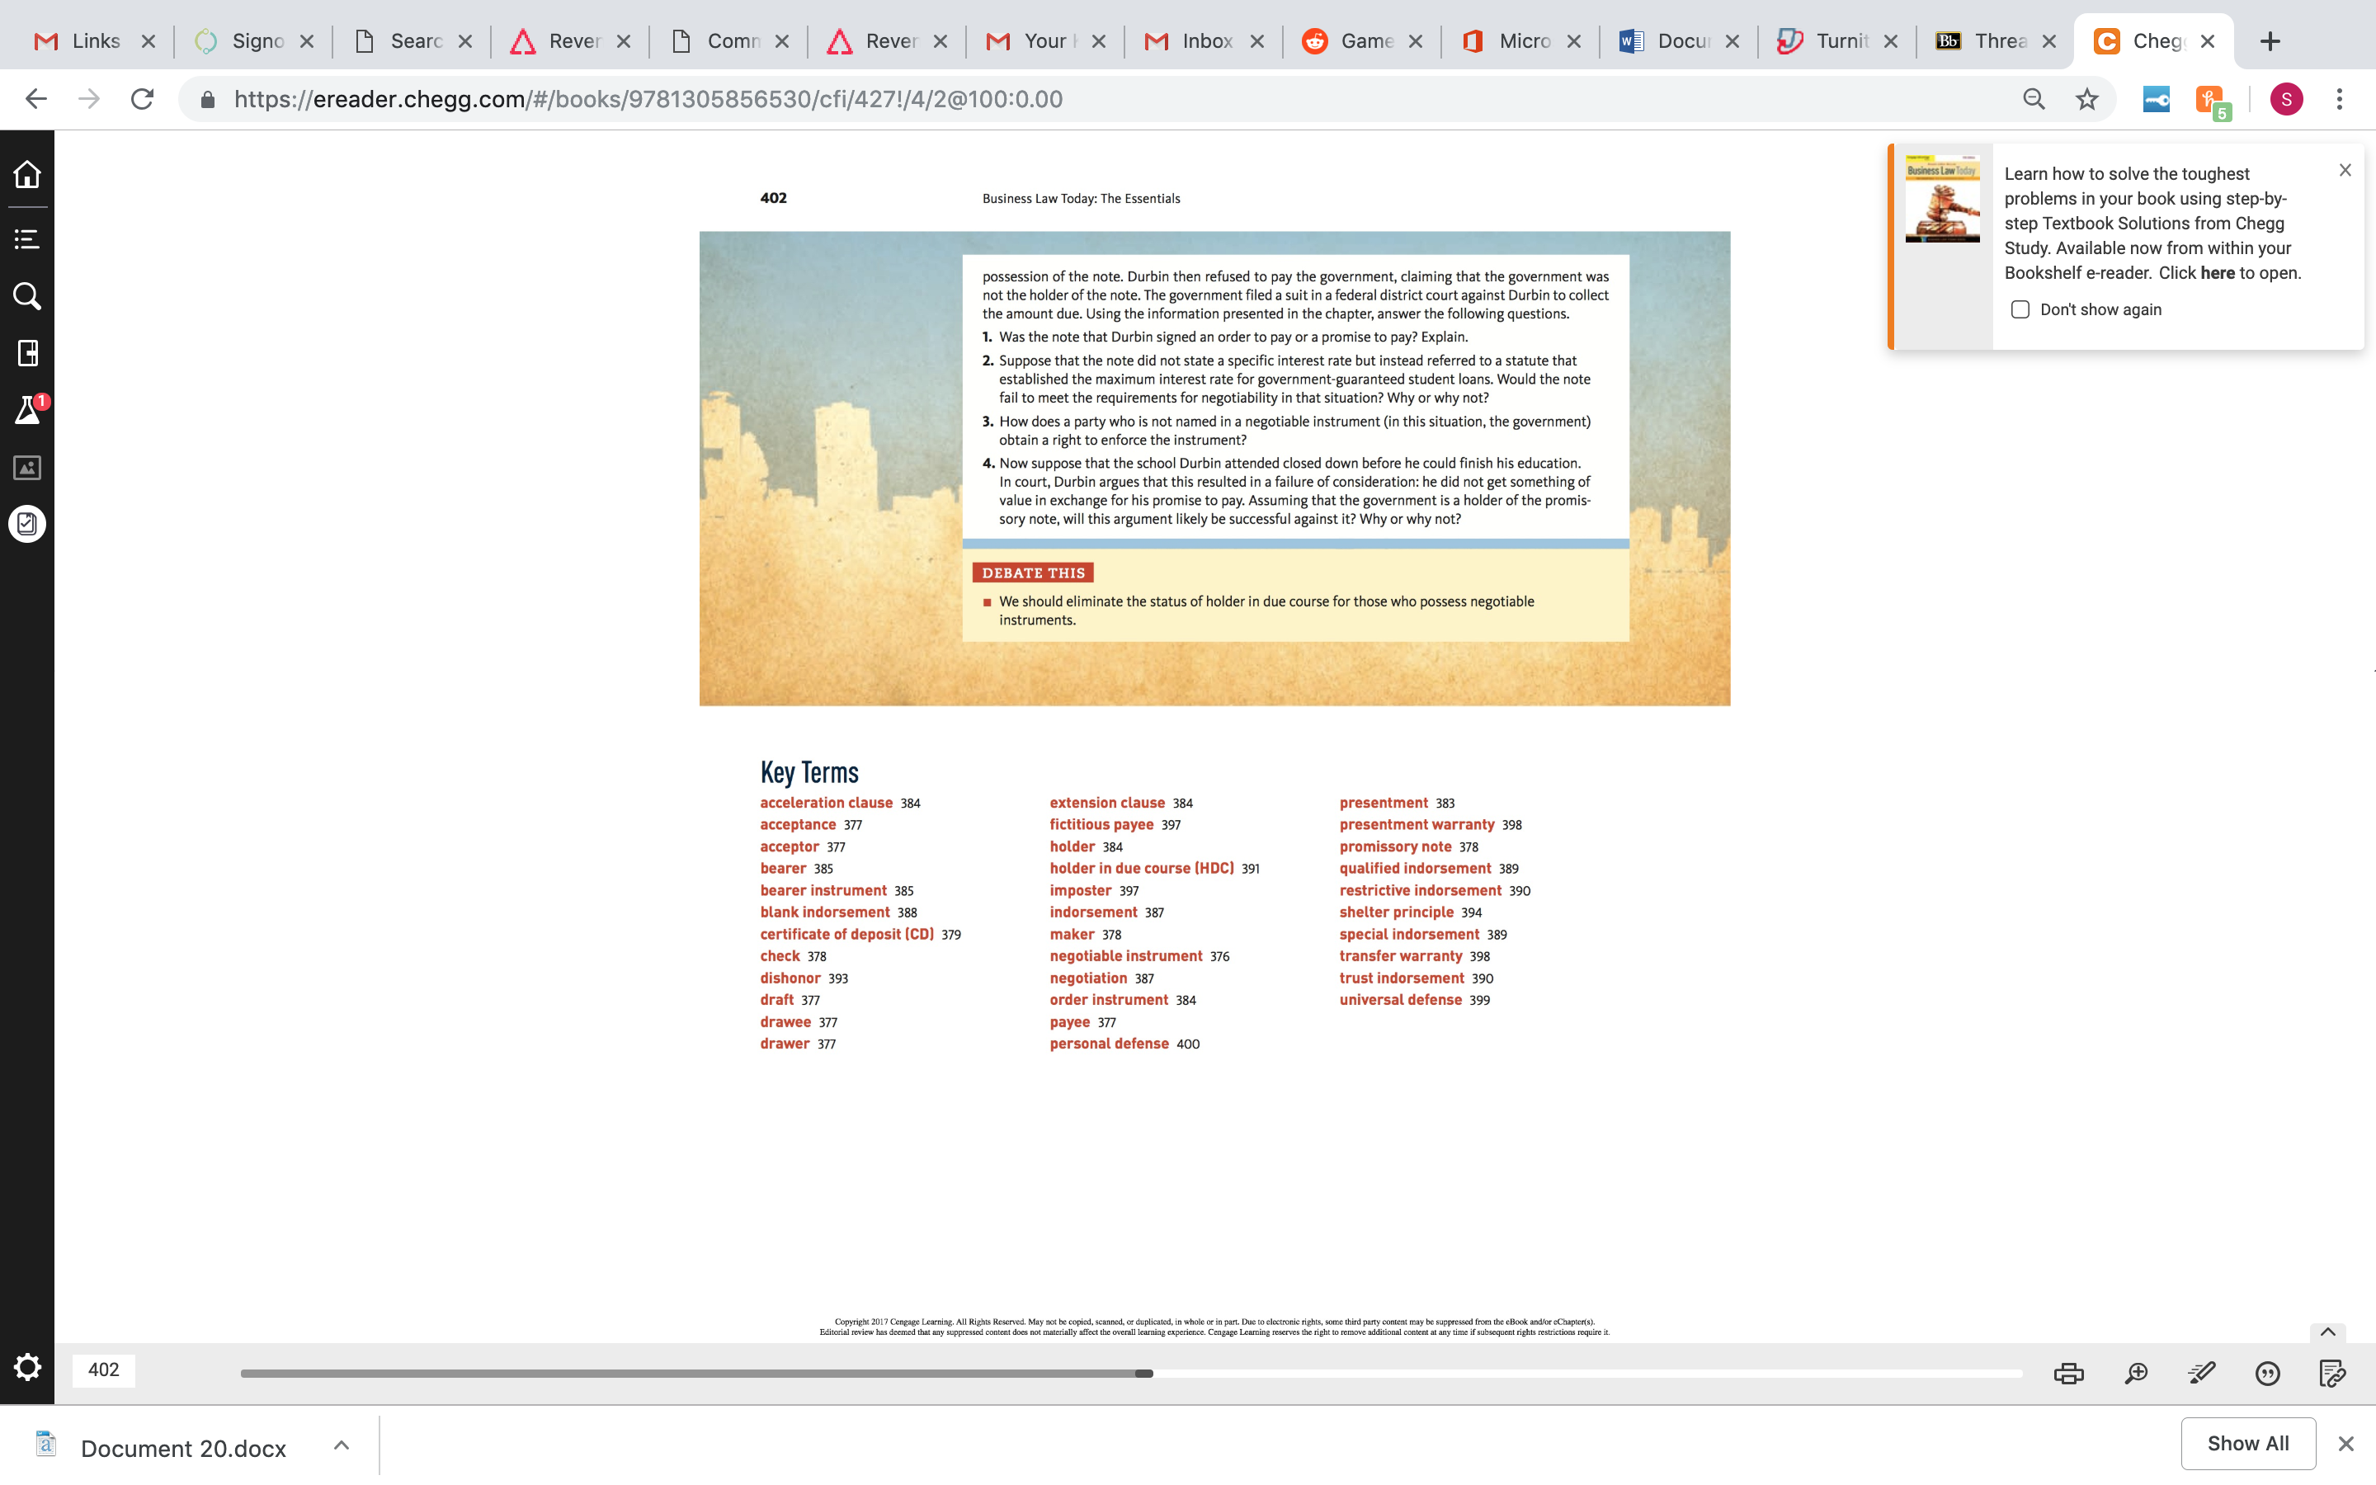Click the key term 'acceleration clause'
This screenshot has height=1485, width=2376.
826,803
